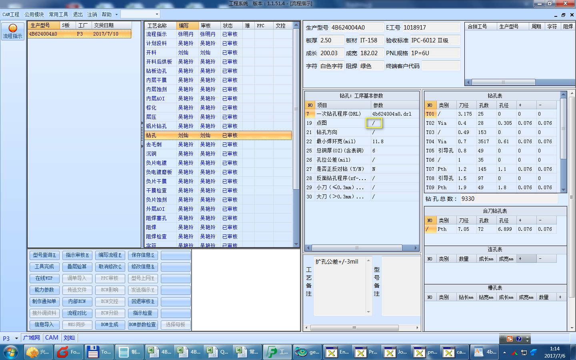Open the 帮助 menu
The image size is (576, 360).
(x=106, y=14)
